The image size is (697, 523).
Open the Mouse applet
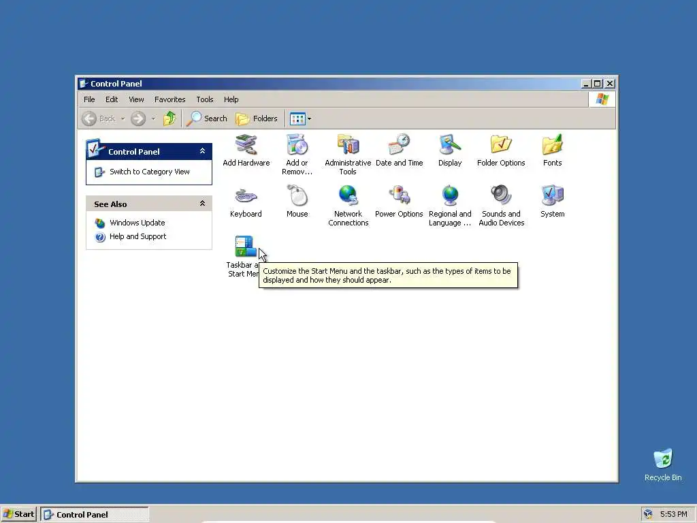tap(297, 202)
